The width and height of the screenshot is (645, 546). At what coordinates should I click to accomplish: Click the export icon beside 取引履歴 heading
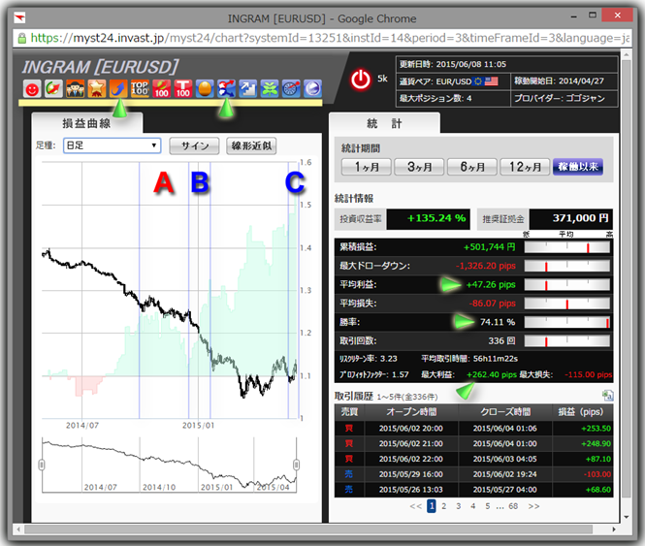607,396
